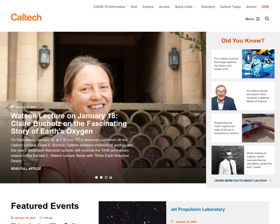Screen dimensions: 280x224
Task: Advance carousel with next arrow
Action: [197, 108]
